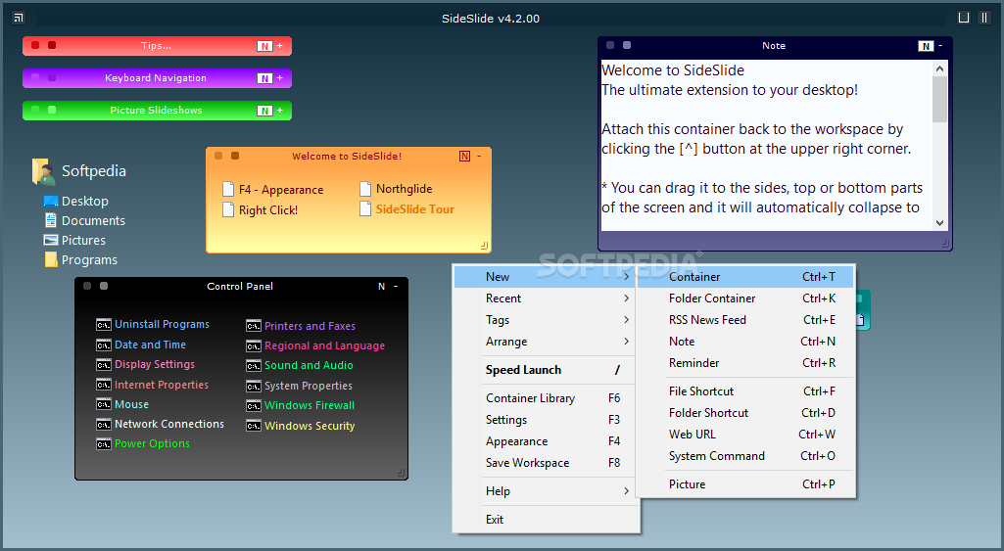
Task: Collapse the Welcome to SideSlide container
Action: [x=479, y=156]
